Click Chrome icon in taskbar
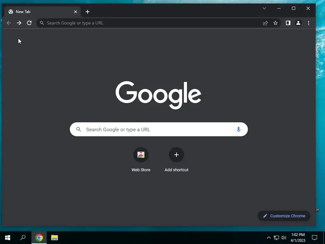This screenshot has height=244, width=325. pyautogui.click(x=39, y=238)
